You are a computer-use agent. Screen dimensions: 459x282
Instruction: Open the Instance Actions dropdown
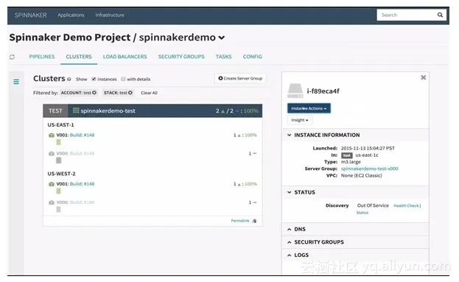click(309, 108)
